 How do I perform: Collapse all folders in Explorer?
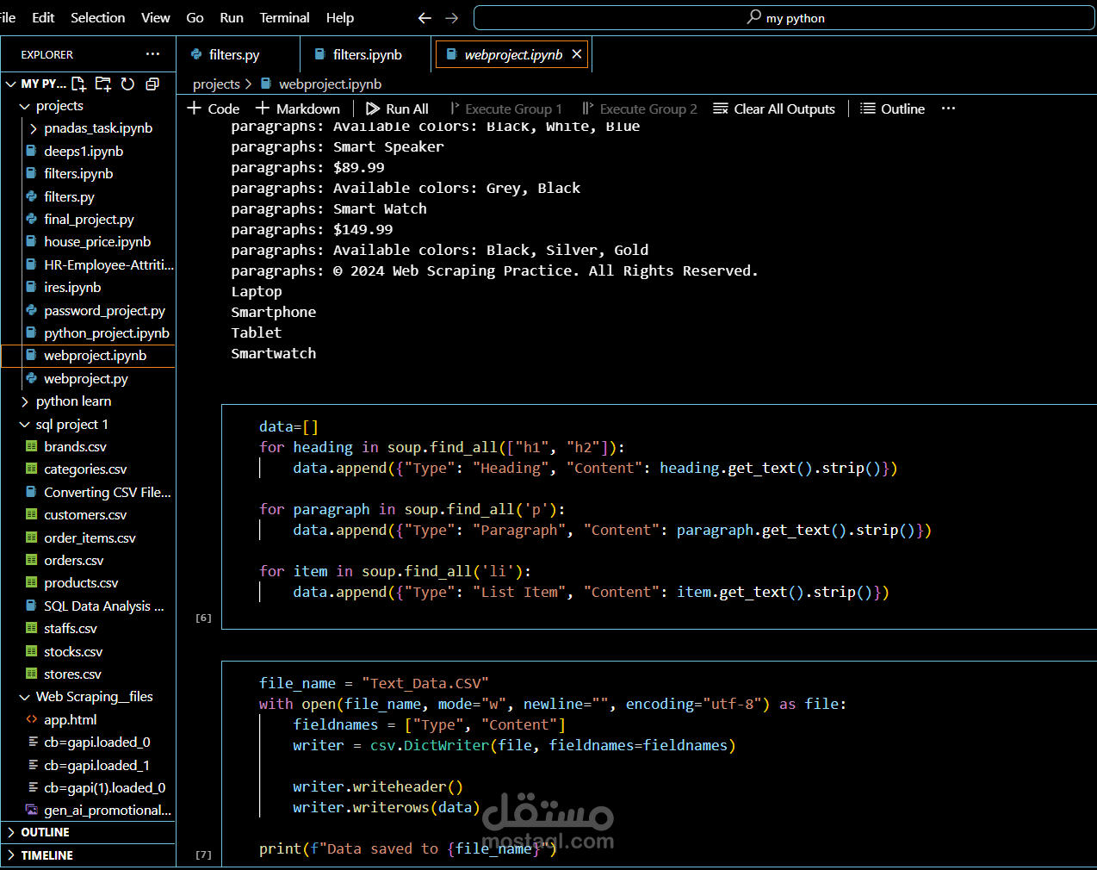(x=152, y=84)
